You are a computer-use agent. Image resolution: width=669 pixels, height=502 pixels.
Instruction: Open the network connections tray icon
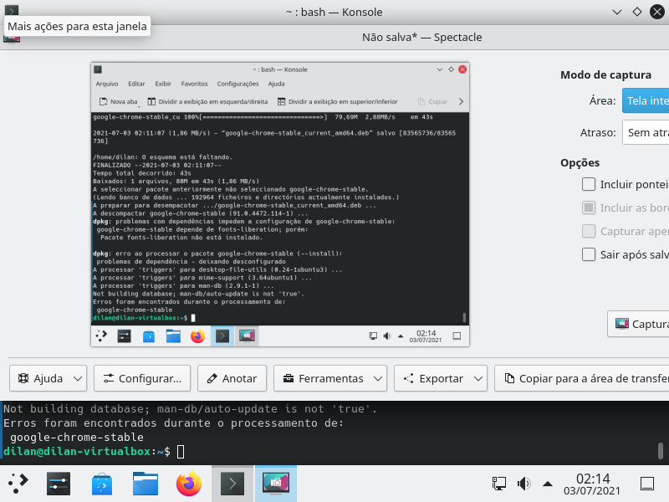point(498,484)
